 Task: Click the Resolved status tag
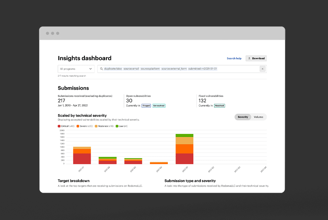point(220,106)
